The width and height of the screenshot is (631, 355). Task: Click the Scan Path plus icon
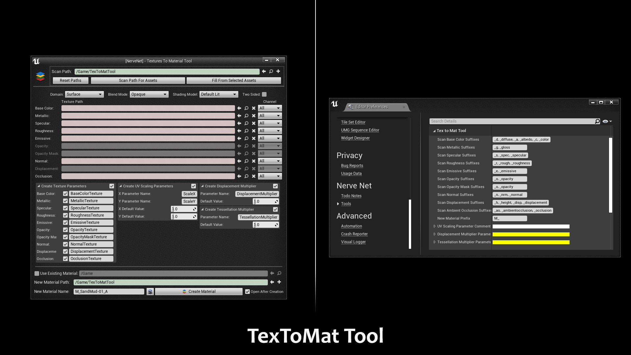click(278, 71)
